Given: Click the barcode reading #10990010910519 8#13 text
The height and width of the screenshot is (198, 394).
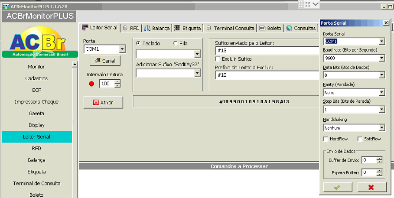Looking at the screenshot, I should tap(254, 102).
